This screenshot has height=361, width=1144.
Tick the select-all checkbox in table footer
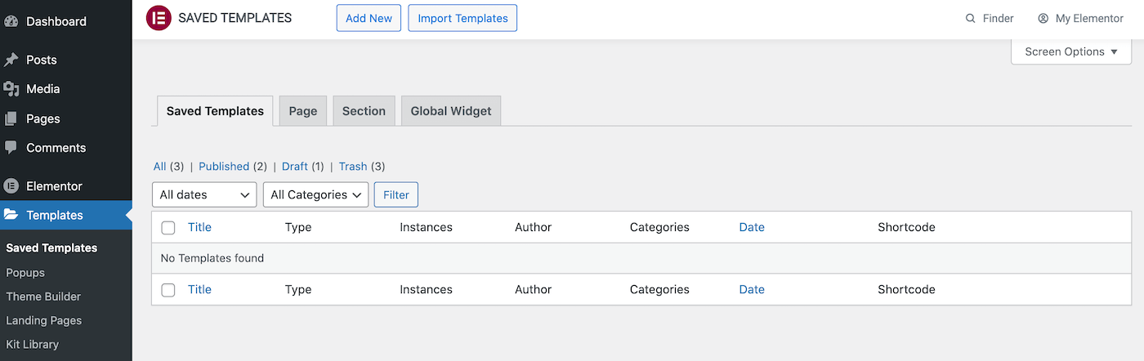click(x=168, y=290)
